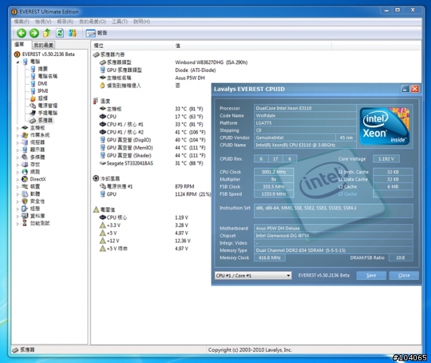Switch to the 選單 menu tab
This screenshot has height=363, width=431.
pyautogui.click(x=20, y=44)
